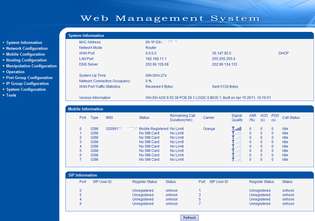Click the bullet icon beside Operation

coord(3,72)
